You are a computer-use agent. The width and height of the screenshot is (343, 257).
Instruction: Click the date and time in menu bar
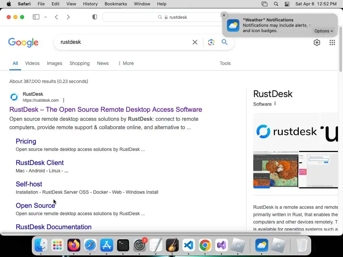tap(316, 4)
